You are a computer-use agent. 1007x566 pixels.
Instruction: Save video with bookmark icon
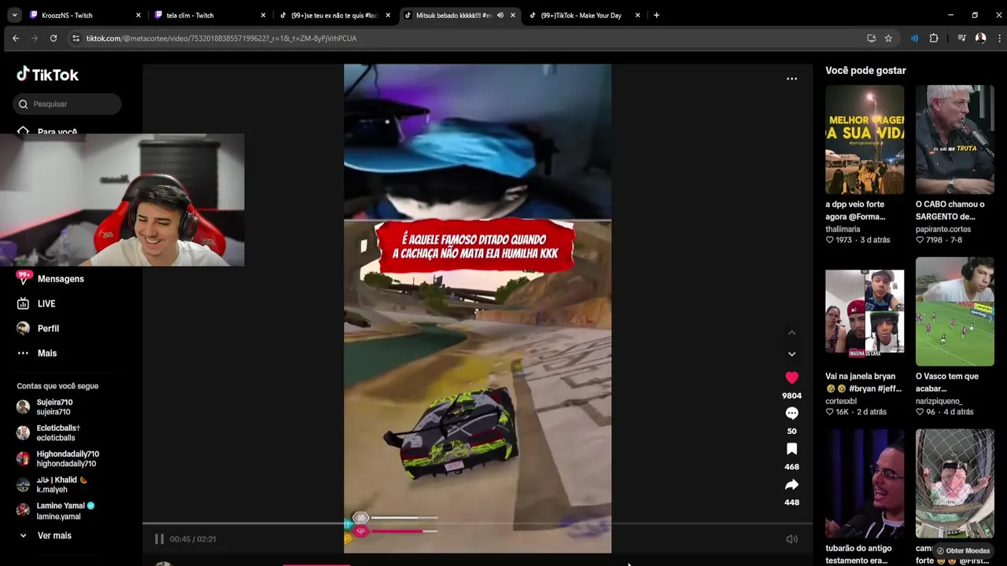791,449
